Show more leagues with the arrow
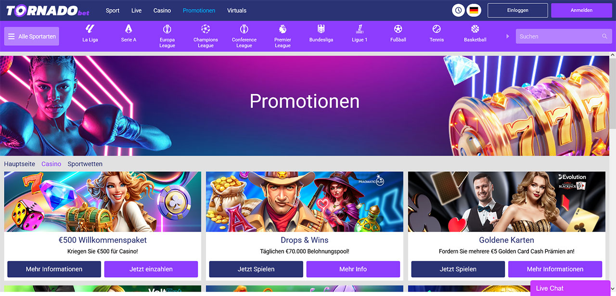Screen dimensions: 616x296 (x=507, y=36)
